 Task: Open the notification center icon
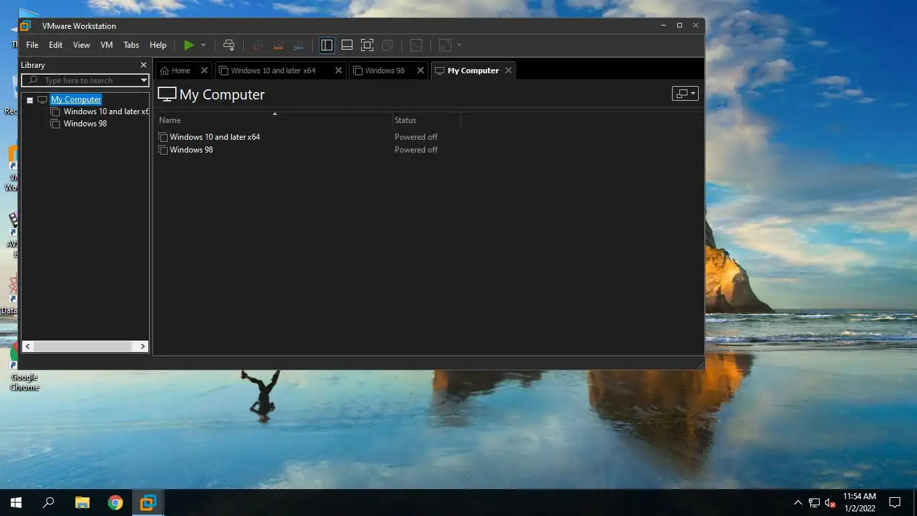(894, 503)
